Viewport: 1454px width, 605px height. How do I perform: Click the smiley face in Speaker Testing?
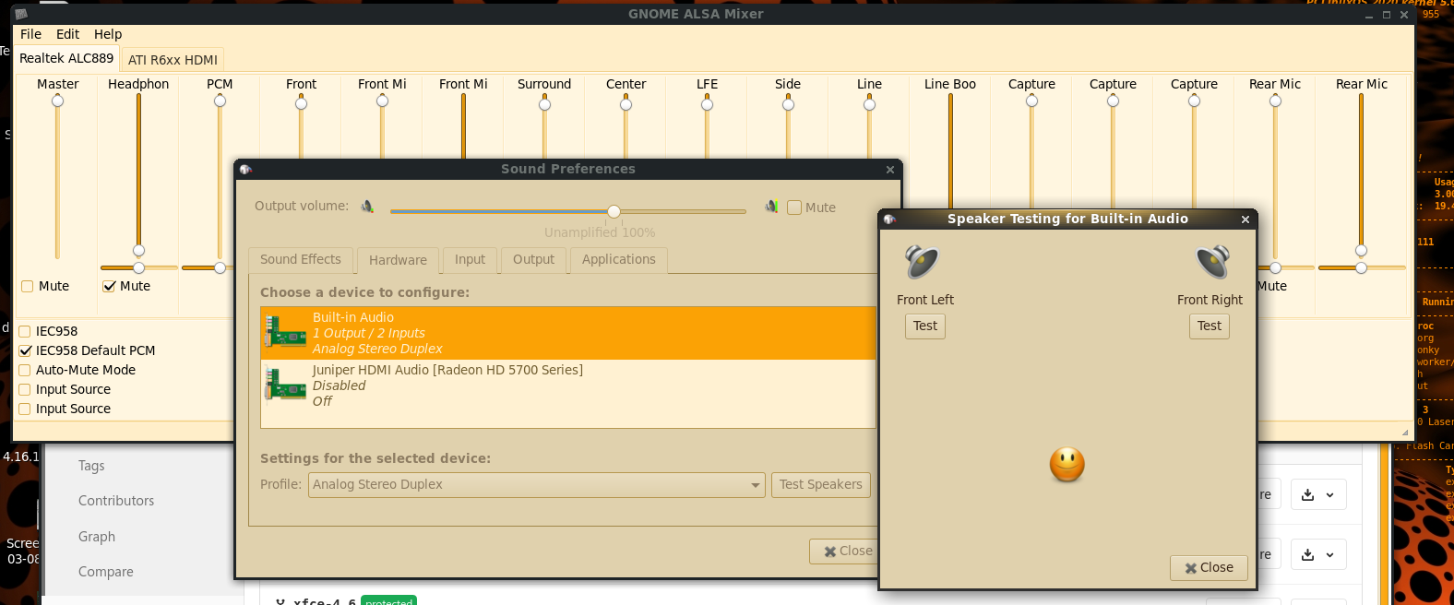click(x=1067, y=465)
